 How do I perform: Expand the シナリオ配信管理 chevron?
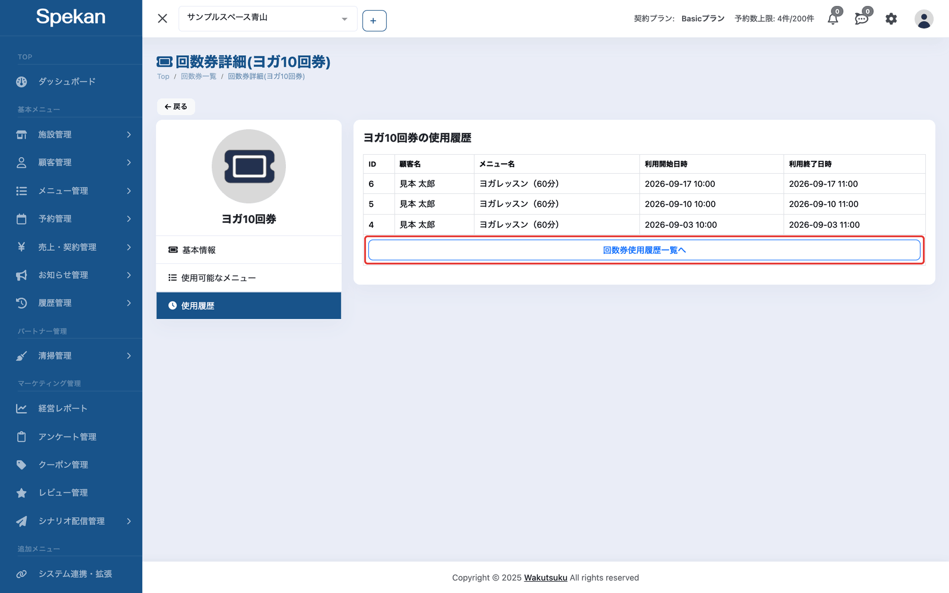129,521
